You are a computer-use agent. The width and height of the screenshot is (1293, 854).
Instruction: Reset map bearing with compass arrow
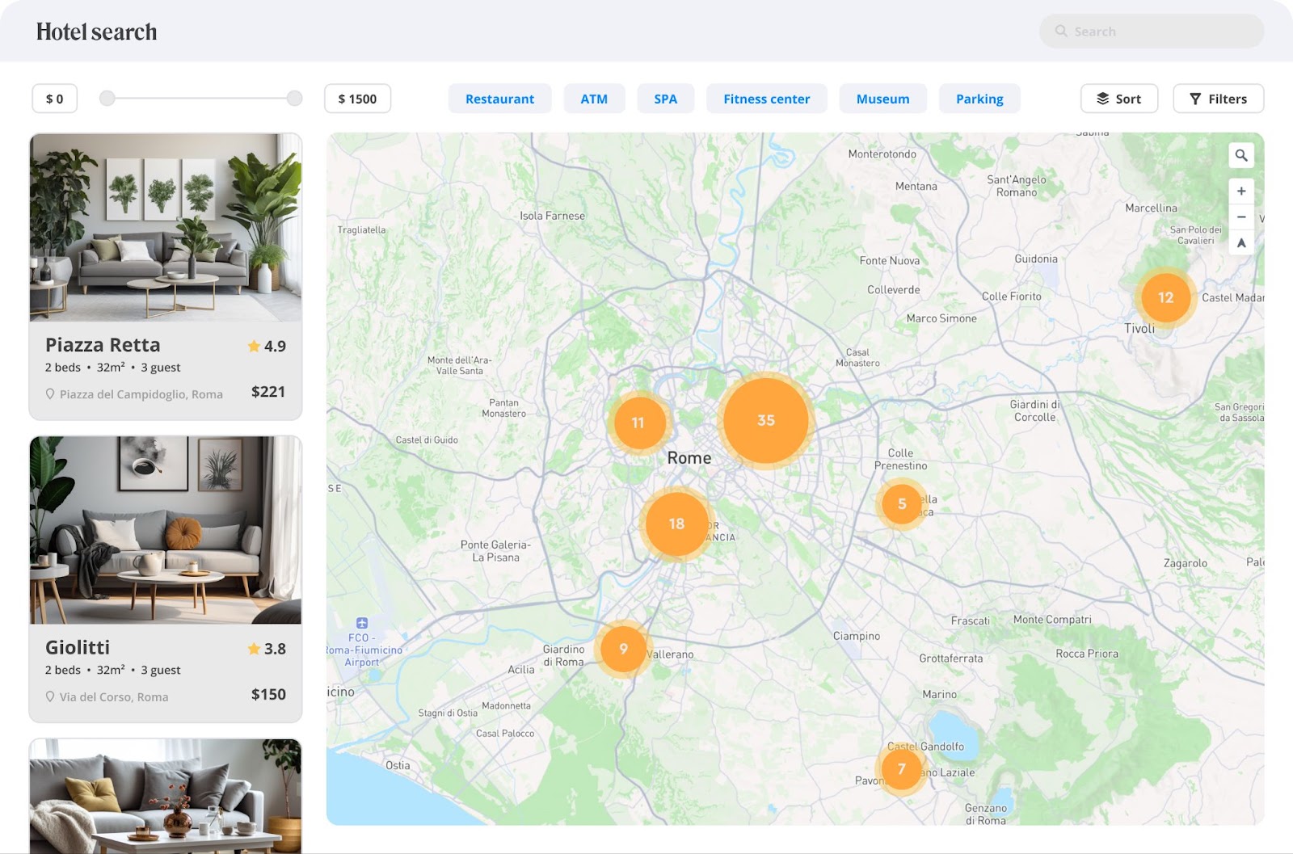[x=1241, y=243]
